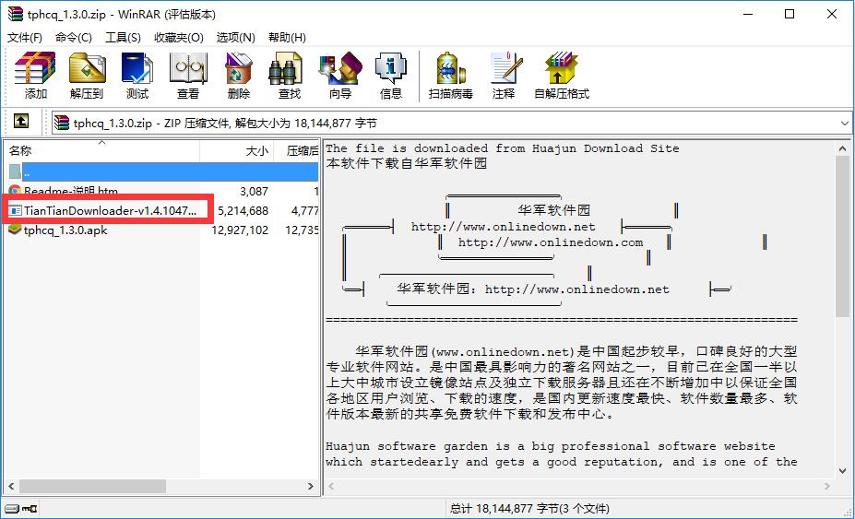Click the 测试 (Test) toolbar icon

point(137,68)
